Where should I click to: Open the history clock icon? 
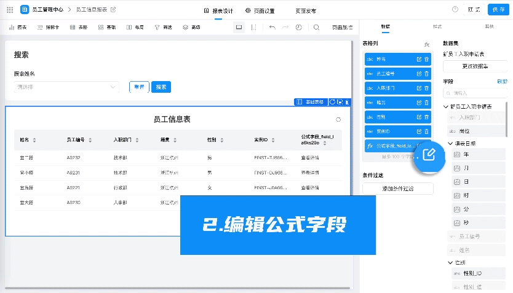[299, 28]
